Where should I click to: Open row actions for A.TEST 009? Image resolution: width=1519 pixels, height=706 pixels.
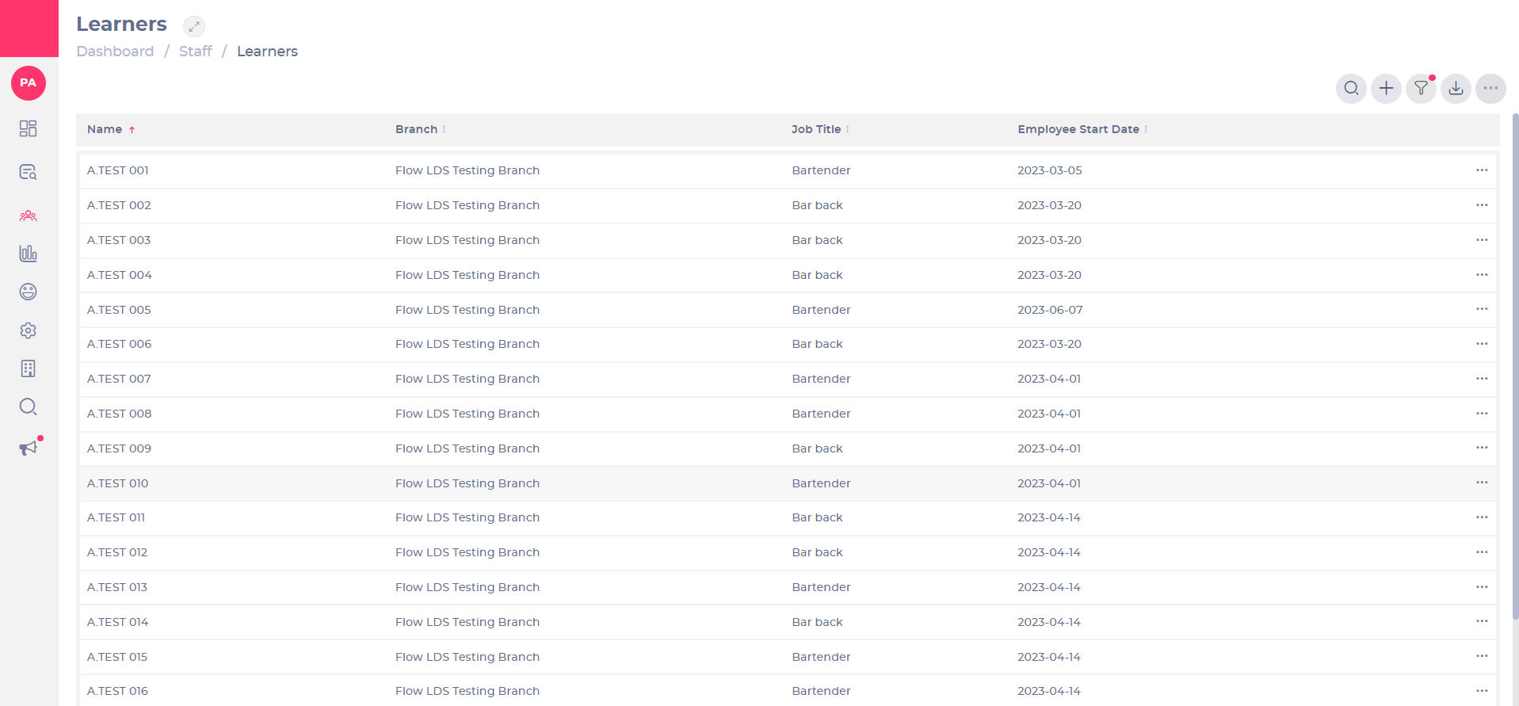[1482, 448]
